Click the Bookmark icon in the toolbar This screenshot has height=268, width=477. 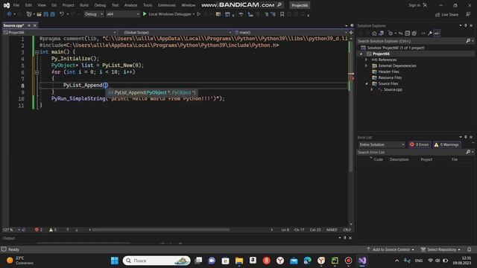(282, 14)
